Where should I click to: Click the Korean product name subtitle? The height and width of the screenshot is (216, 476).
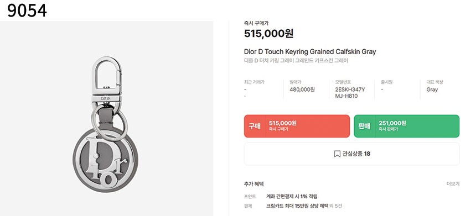(296, 61)
